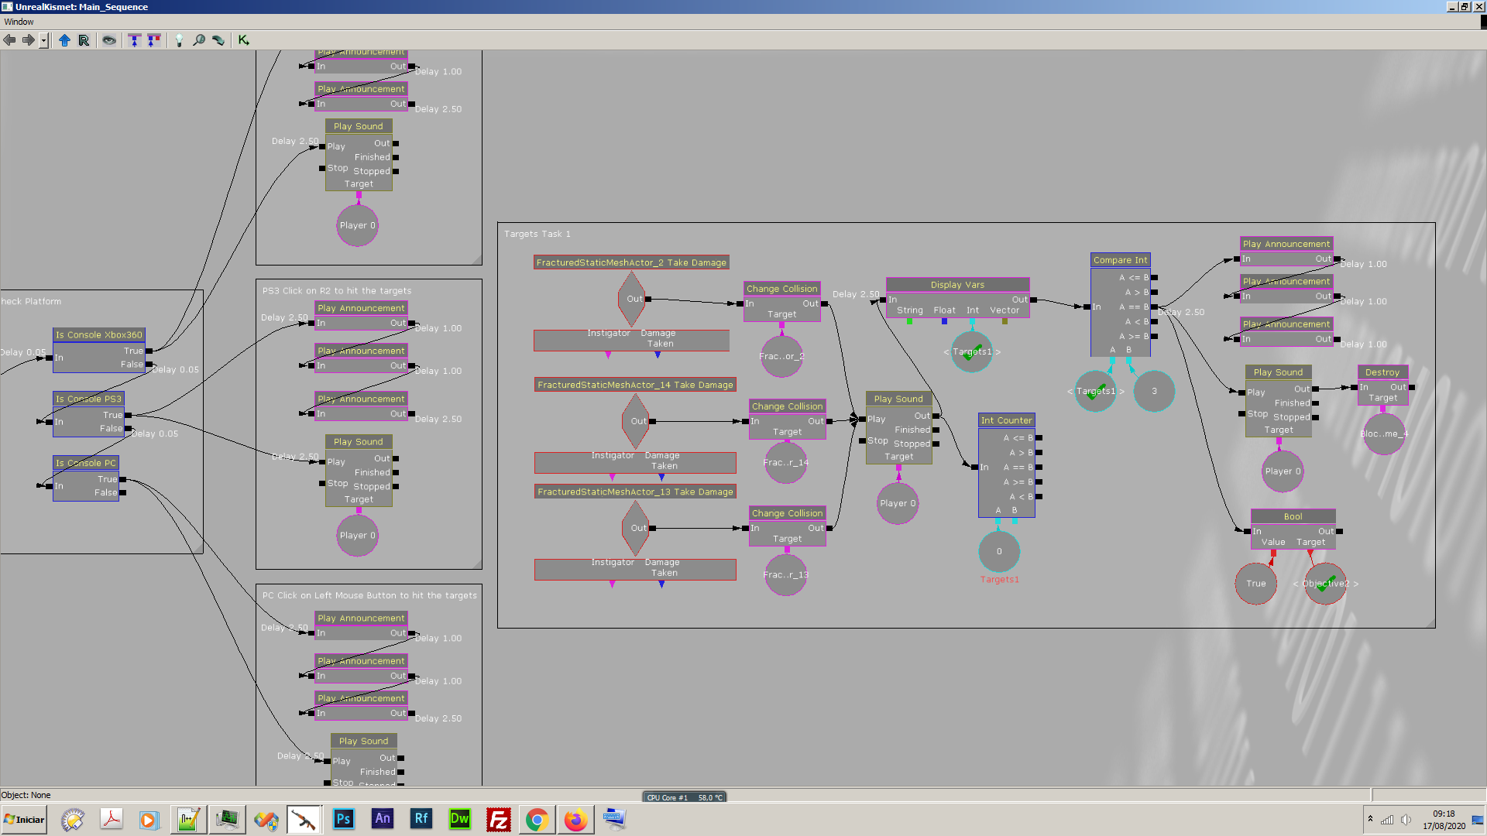Open Notepad++ from the taskbar
Screen dimensions: 1487x836
(x=188, y=819)
